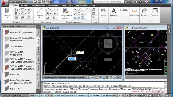Select the Door tool in Создание panel

16,14
